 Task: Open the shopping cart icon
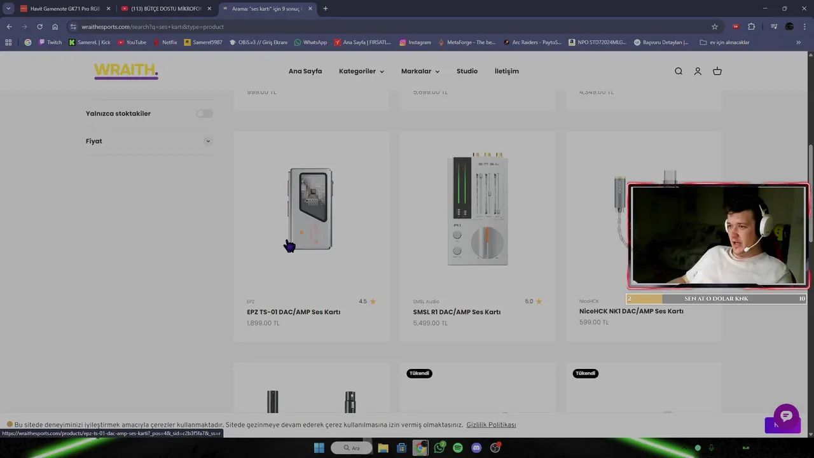717,71
